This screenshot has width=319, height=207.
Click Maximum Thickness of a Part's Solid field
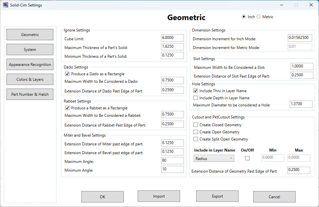click(172, 47)
